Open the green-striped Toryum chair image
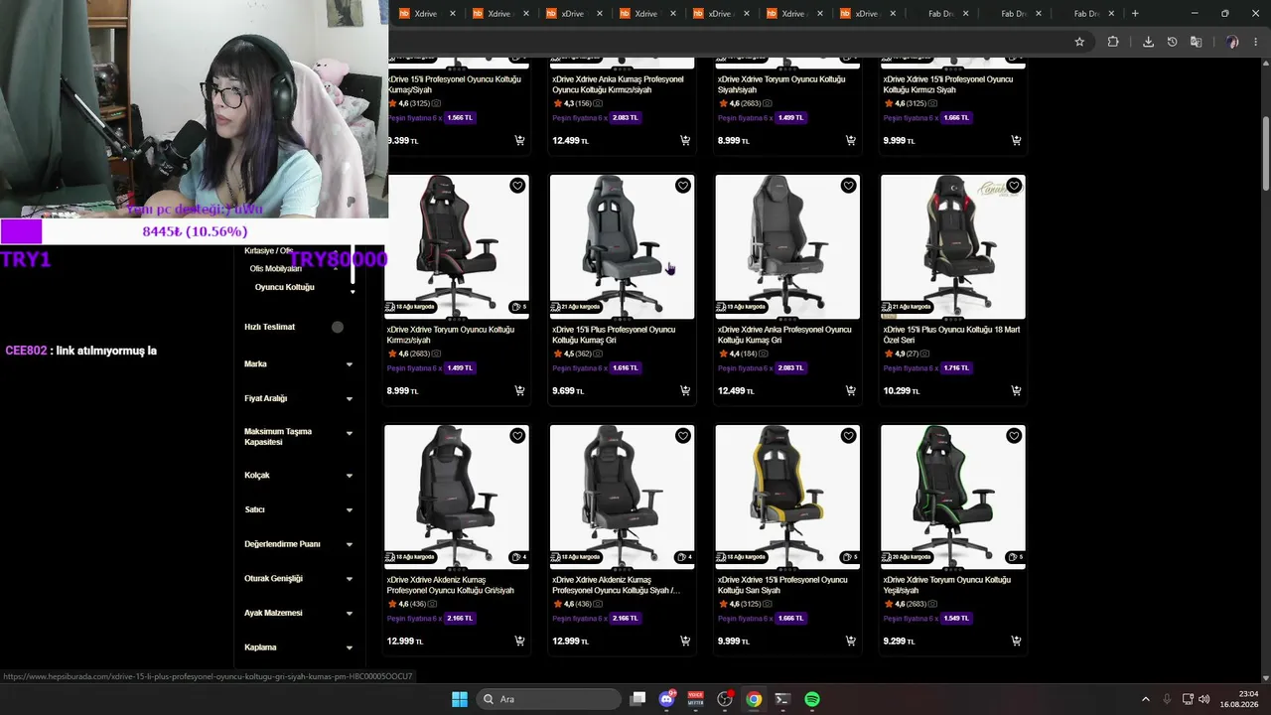 point(953,497)
